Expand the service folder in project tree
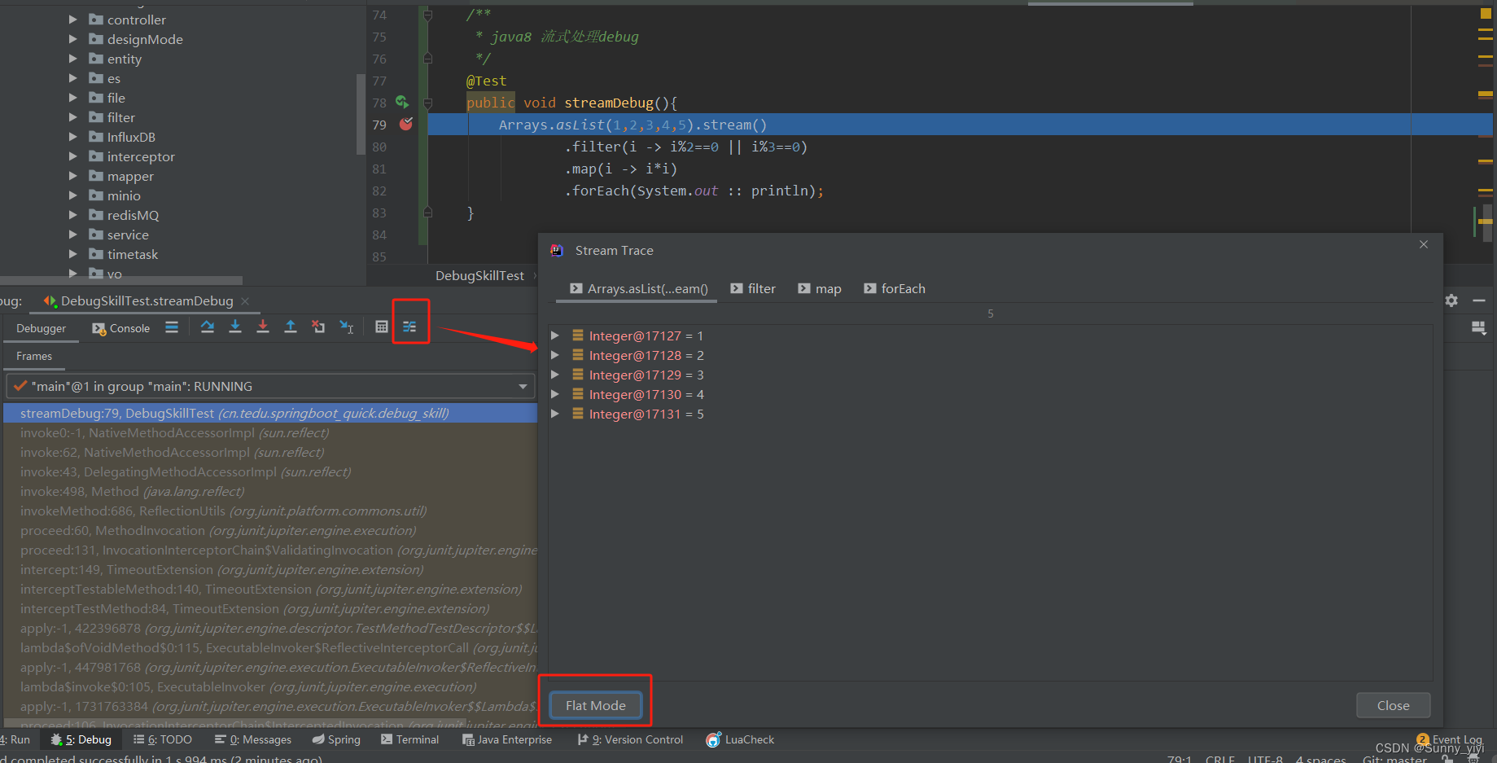Image resolution: width=1497 pixels, height=763 pixels. [x=73, y=235]
